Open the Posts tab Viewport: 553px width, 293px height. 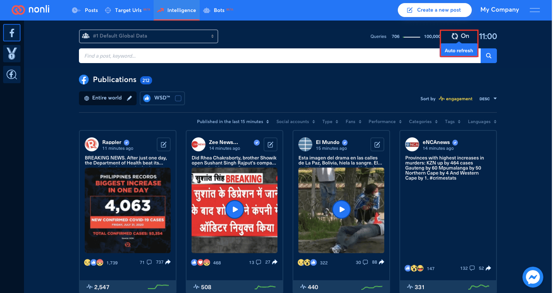pyautogui.click(x=85, y=10)
